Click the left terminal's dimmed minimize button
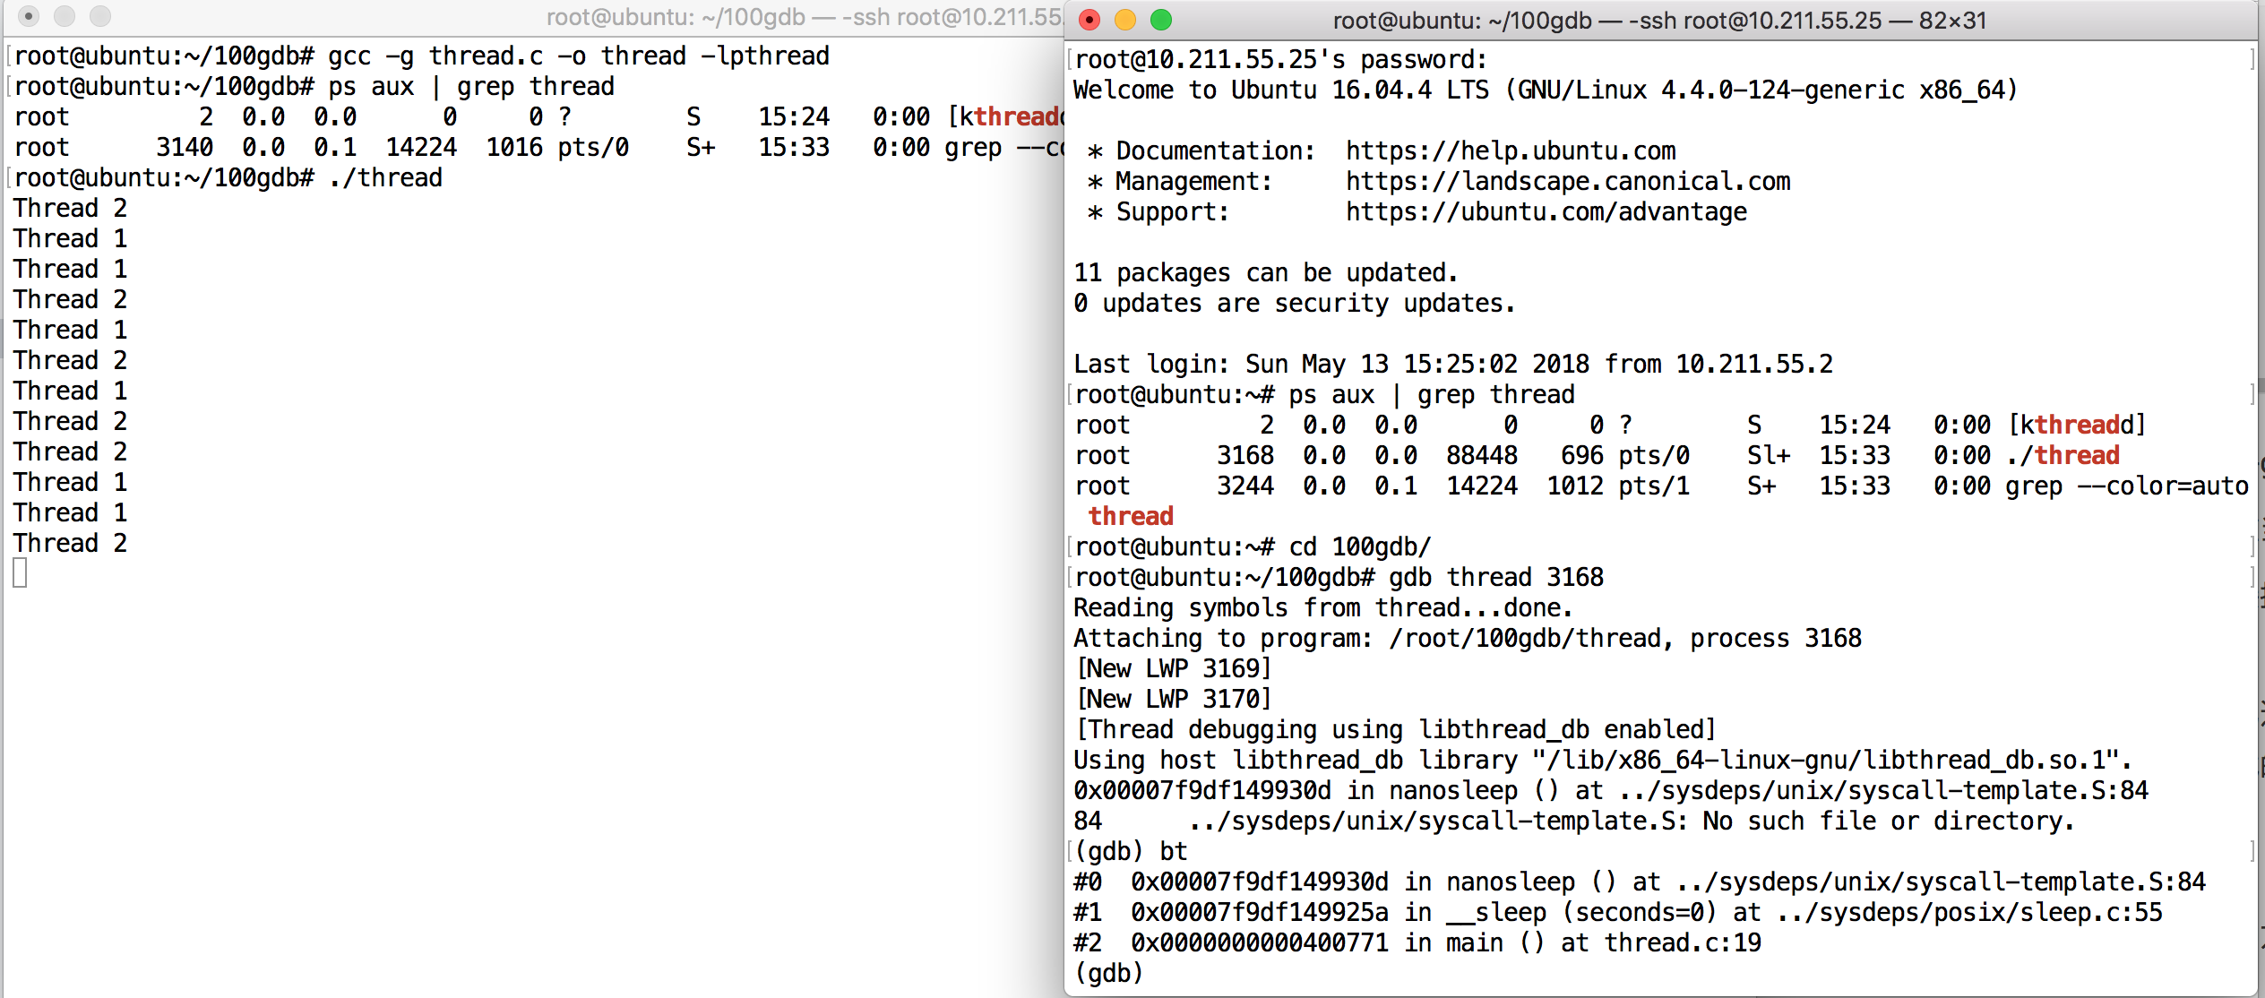The height and width of the screenshot is (998, 2265). (65, 16)
